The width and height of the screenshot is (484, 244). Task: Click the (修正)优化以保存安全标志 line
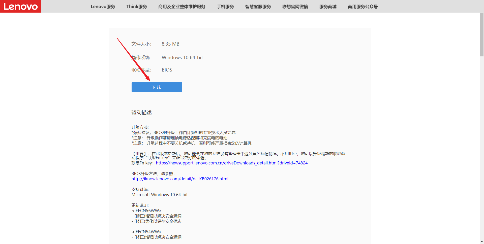156,221
